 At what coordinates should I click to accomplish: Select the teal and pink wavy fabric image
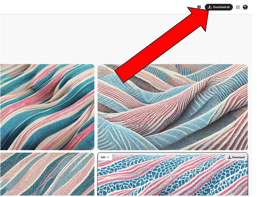click(x=47, y=107)
